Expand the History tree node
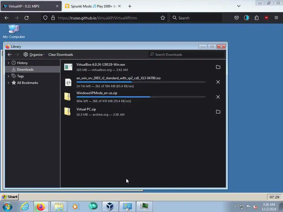 9,63
